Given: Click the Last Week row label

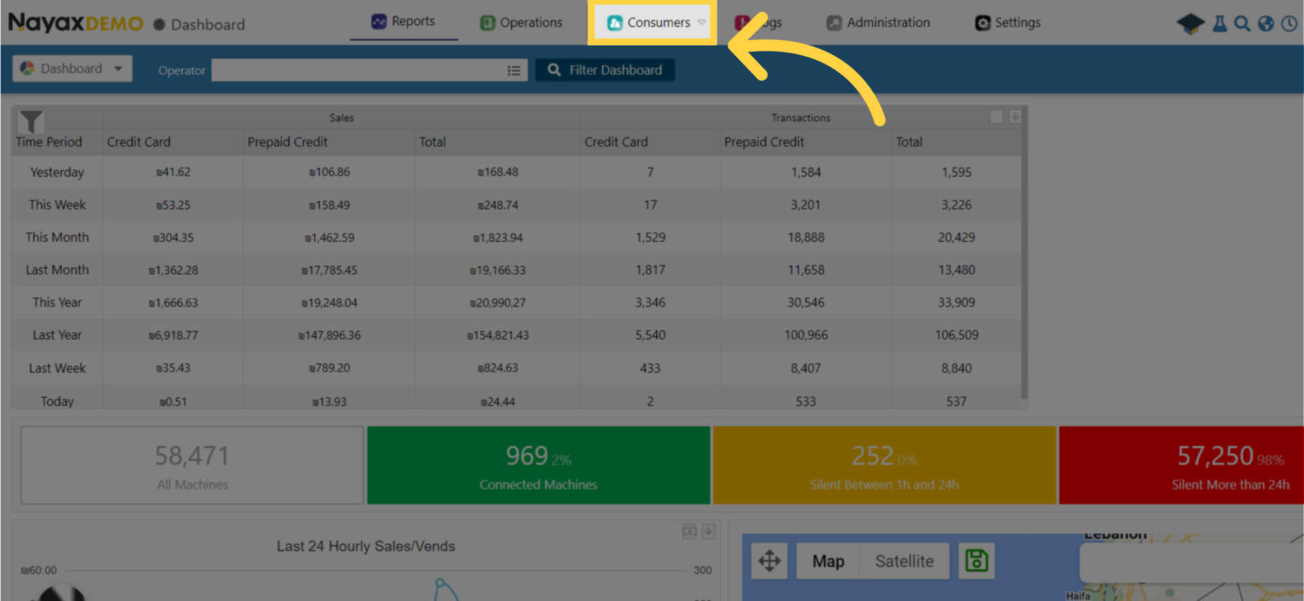Looking at the screenshot, I should 57,368.
